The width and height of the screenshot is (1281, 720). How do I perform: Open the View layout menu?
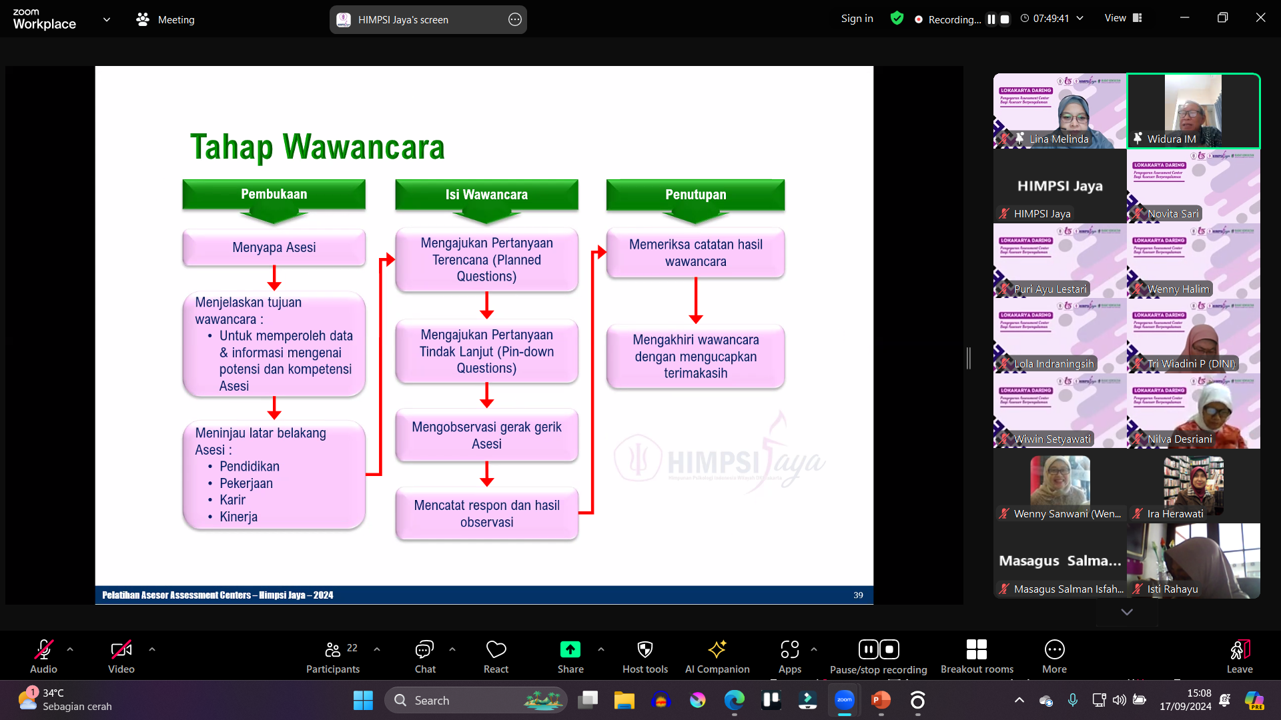pos(1123,18)
